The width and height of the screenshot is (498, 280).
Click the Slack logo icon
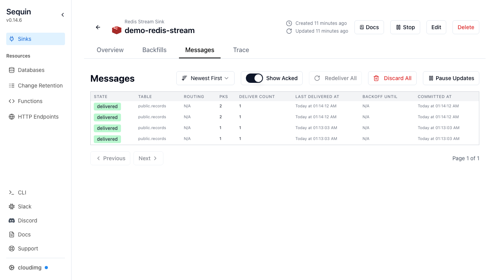pyautogui.click(x=12, y=206)
